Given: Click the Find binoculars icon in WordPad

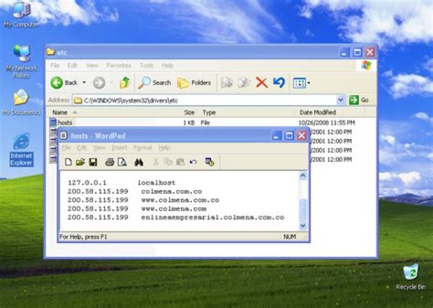Looking at the screenshot, I should (139, 162).
